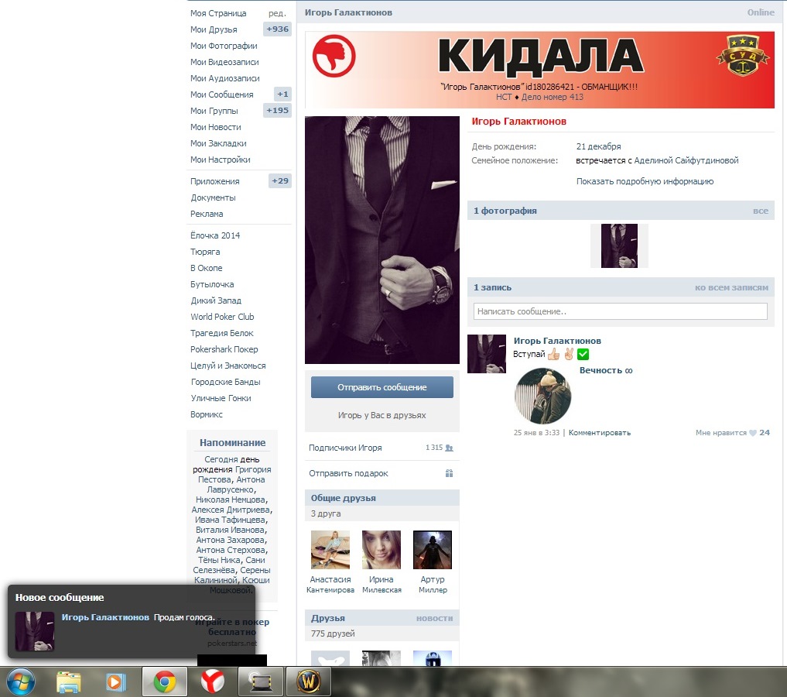Click Показать подробную информацию
The width and height of the screenshot is (787, 697).
coord(645,181)
